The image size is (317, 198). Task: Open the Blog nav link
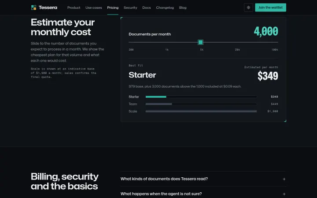click(183, 7)
